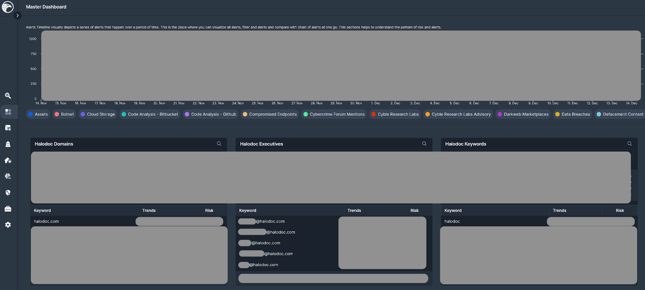The width and height of the screenshot is (645, 290).
Task: Click the Halodoc Keywords panel title
Action: pyautogui.click(x=466, y=144)
